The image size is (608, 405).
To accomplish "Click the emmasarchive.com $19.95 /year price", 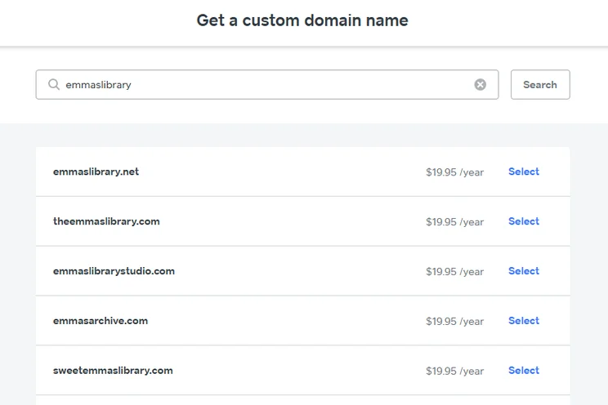I will point(455,321).
